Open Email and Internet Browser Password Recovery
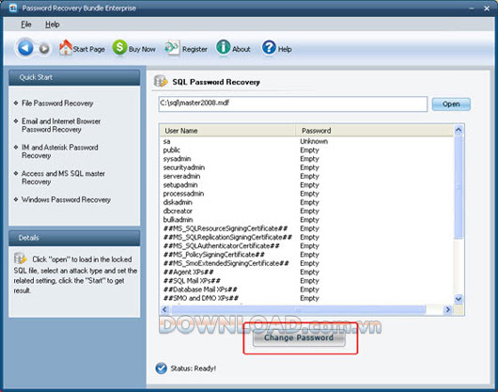This screenshot has height=392, width=498. pyautogui.click(x=61, y=125)
